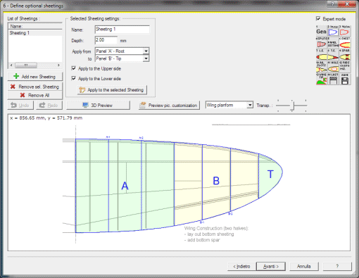Select Sheeting 1 in the sheetings list
This screenshot has width=359, height=278.
(x=35, y=33)
